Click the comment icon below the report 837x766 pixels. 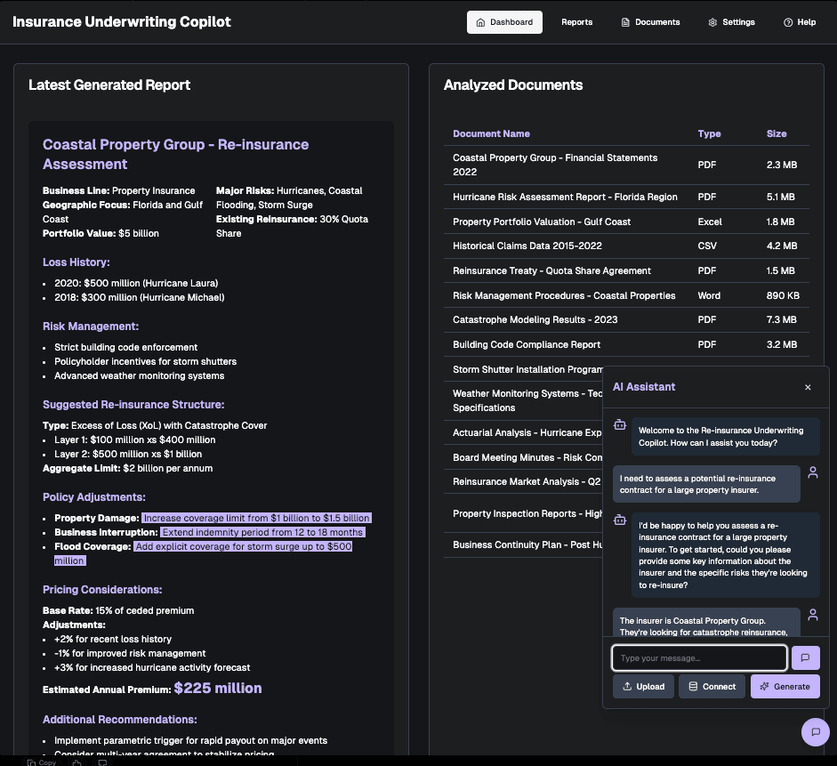coord(102,762)
